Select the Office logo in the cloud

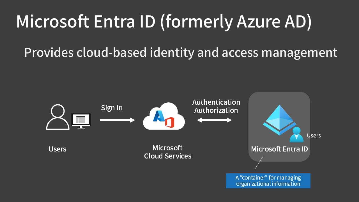pos(170,122)
